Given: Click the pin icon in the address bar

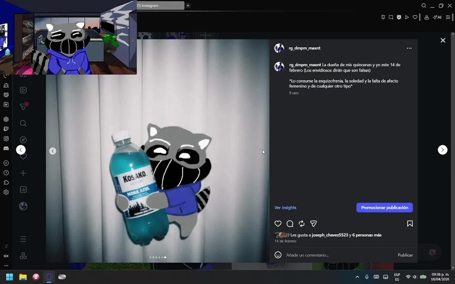Looking at the screenshot, I should (x=383, y=17).
